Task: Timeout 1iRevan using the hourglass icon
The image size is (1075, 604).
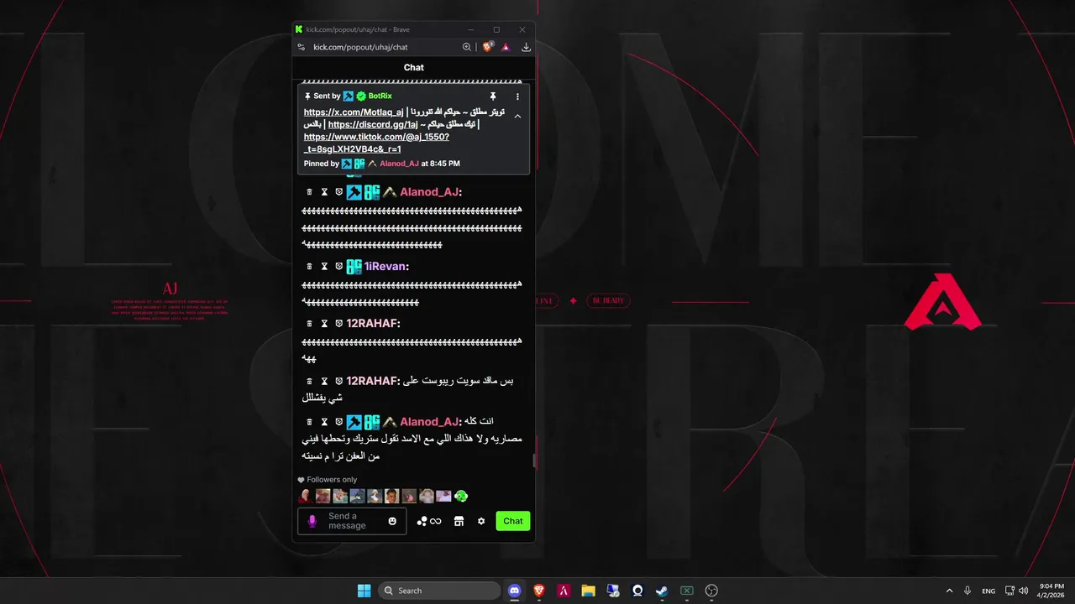Action: (324, 266)
